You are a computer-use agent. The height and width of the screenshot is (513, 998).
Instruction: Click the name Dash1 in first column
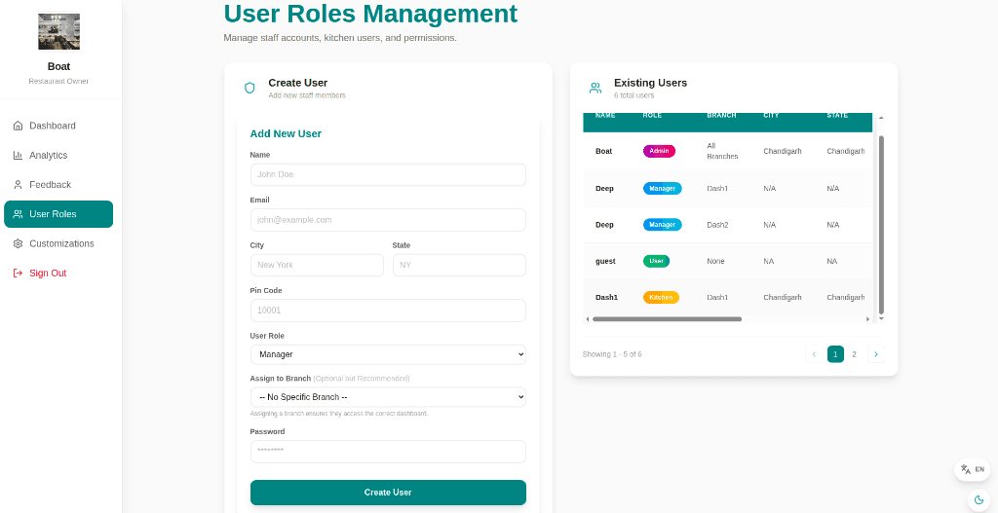[x=606, y=298]
